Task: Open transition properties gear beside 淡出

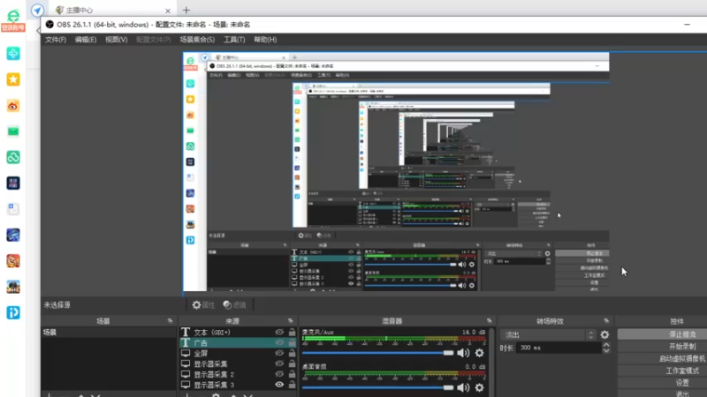Action: (604, 335)
